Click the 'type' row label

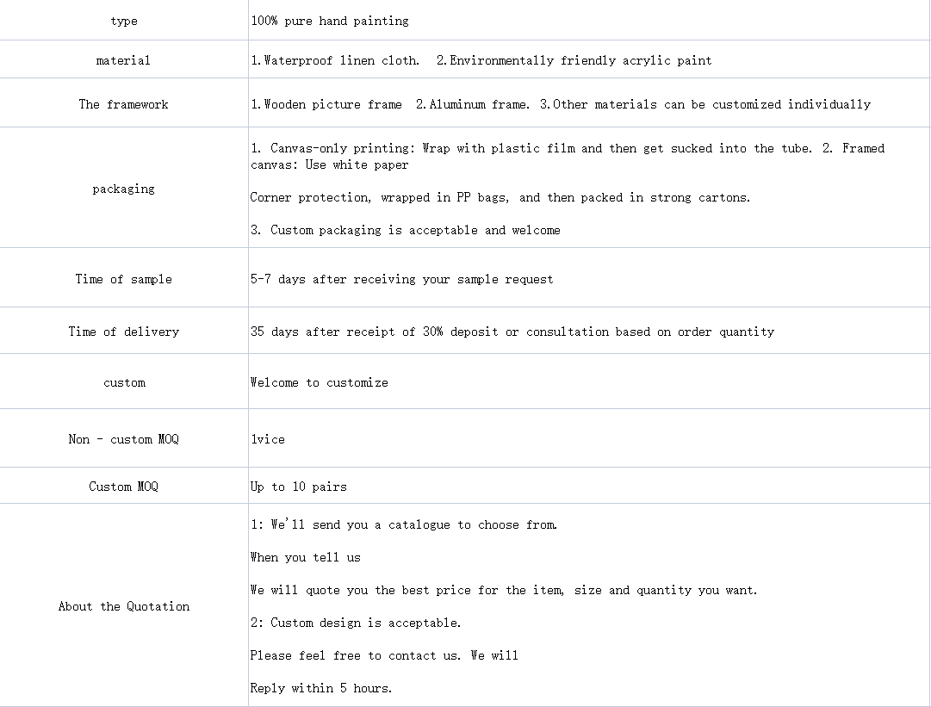pos(123,21)
